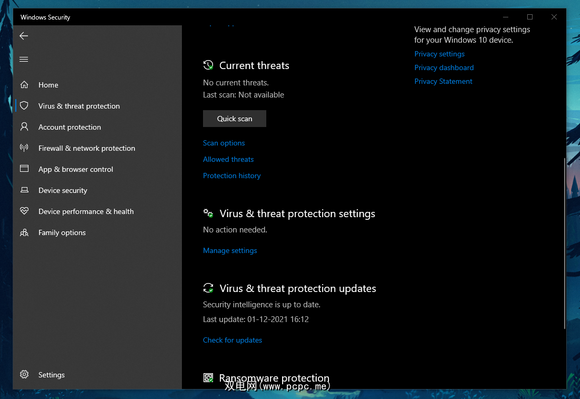The width and height of the screenshot is (580, 399).
Task: Click the Settings gear icon
Action: pos(24,374)
